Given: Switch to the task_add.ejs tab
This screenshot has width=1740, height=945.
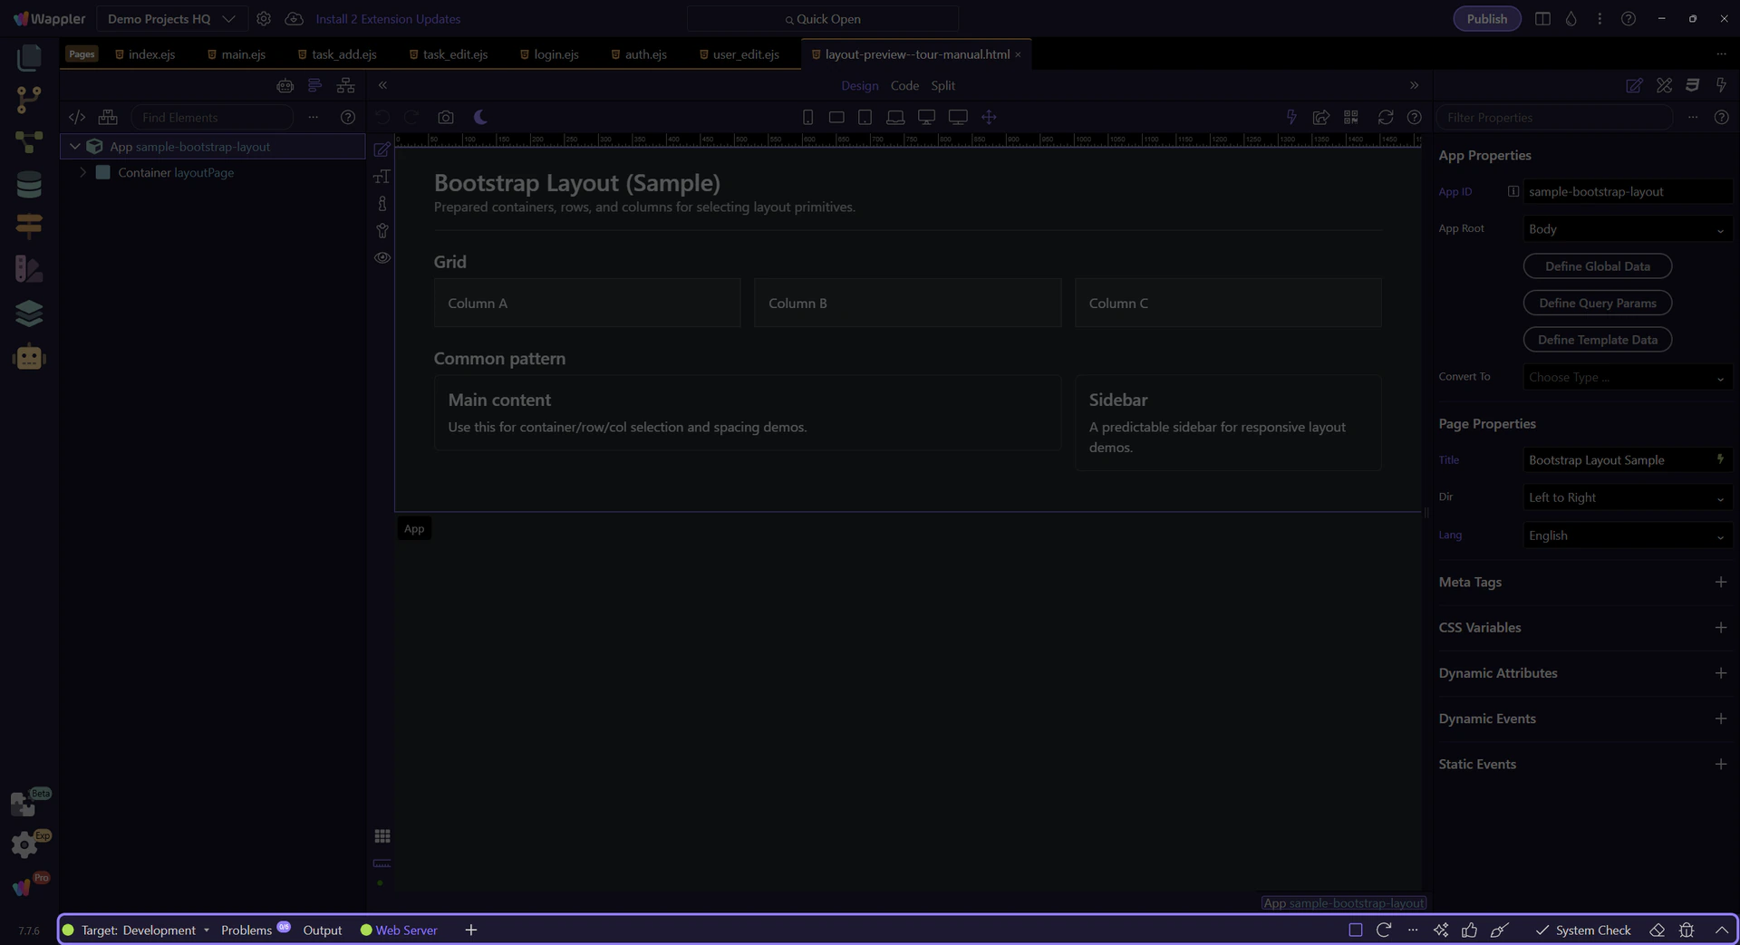Looking at the screenshot, I should [343, 54].
